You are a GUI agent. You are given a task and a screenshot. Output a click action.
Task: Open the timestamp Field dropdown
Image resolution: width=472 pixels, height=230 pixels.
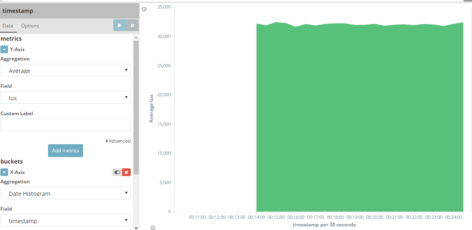(x=65, y=221)
